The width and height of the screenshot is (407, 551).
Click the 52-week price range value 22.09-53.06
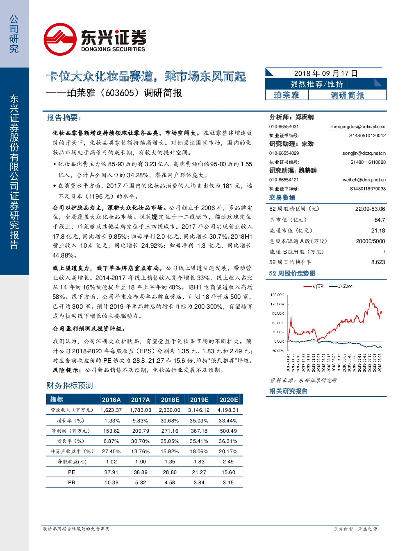[x=370, y=209]
